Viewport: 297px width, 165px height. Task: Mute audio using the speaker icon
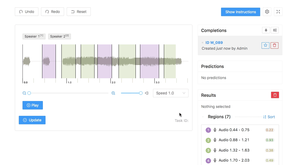click(147, 93)
